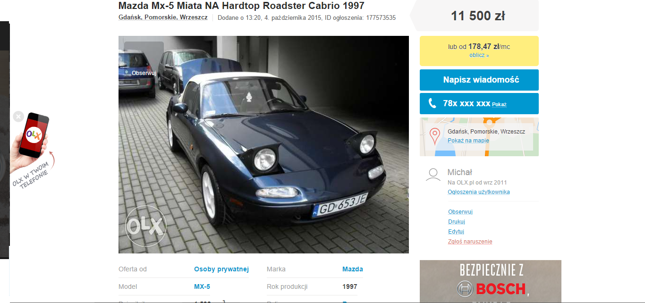Click Pokaż na mapie link
Image resolution: width=645 pixels, height=303 pixels.
pos(468,141)
